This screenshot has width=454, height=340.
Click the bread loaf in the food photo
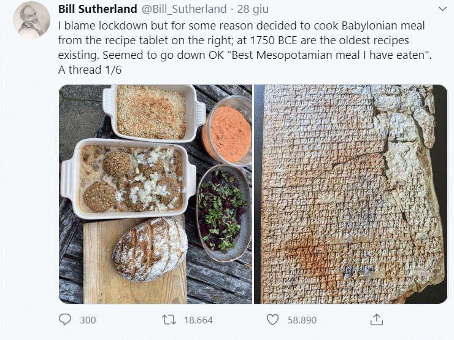point(150,248)
